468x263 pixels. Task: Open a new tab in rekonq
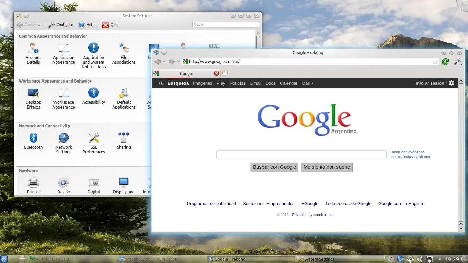(225, 73)
